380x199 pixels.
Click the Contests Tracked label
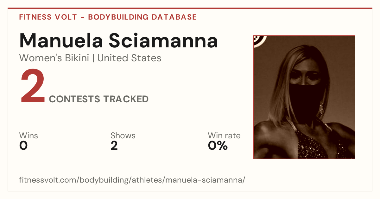(x=99, y=99)
